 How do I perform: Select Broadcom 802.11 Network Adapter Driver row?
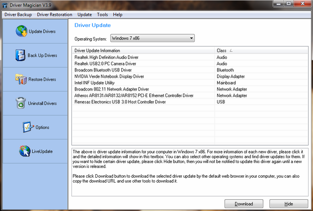190,89
